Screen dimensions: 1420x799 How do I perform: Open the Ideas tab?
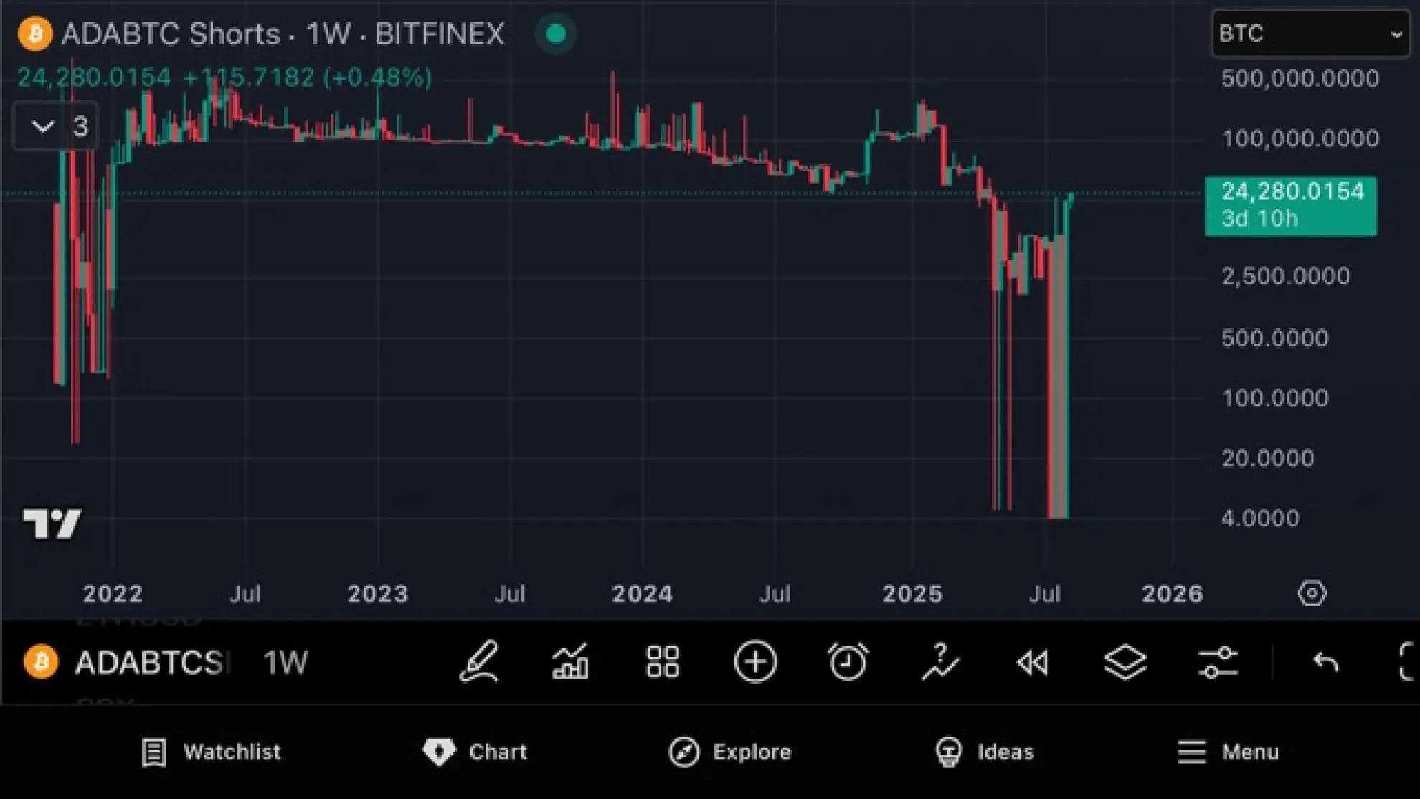pyautogui.click(x=985, y=752)
